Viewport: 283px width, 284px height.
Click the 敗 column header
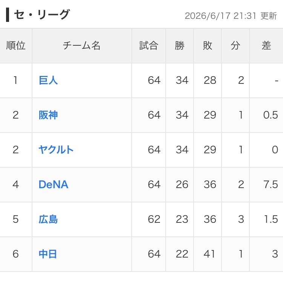pos(208,45)
